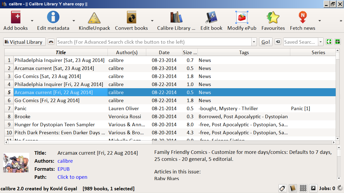Expand the Fetch news dropdown arrow
344x193 pixels.
click(x=320, y=21)
